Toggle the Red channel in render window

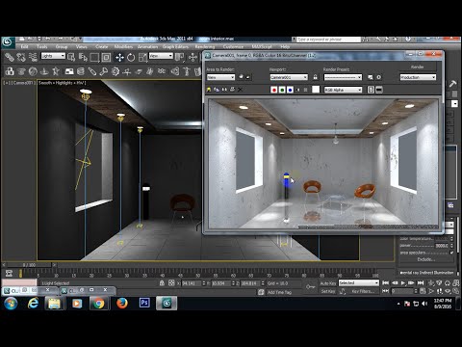[x=274, y=90]
